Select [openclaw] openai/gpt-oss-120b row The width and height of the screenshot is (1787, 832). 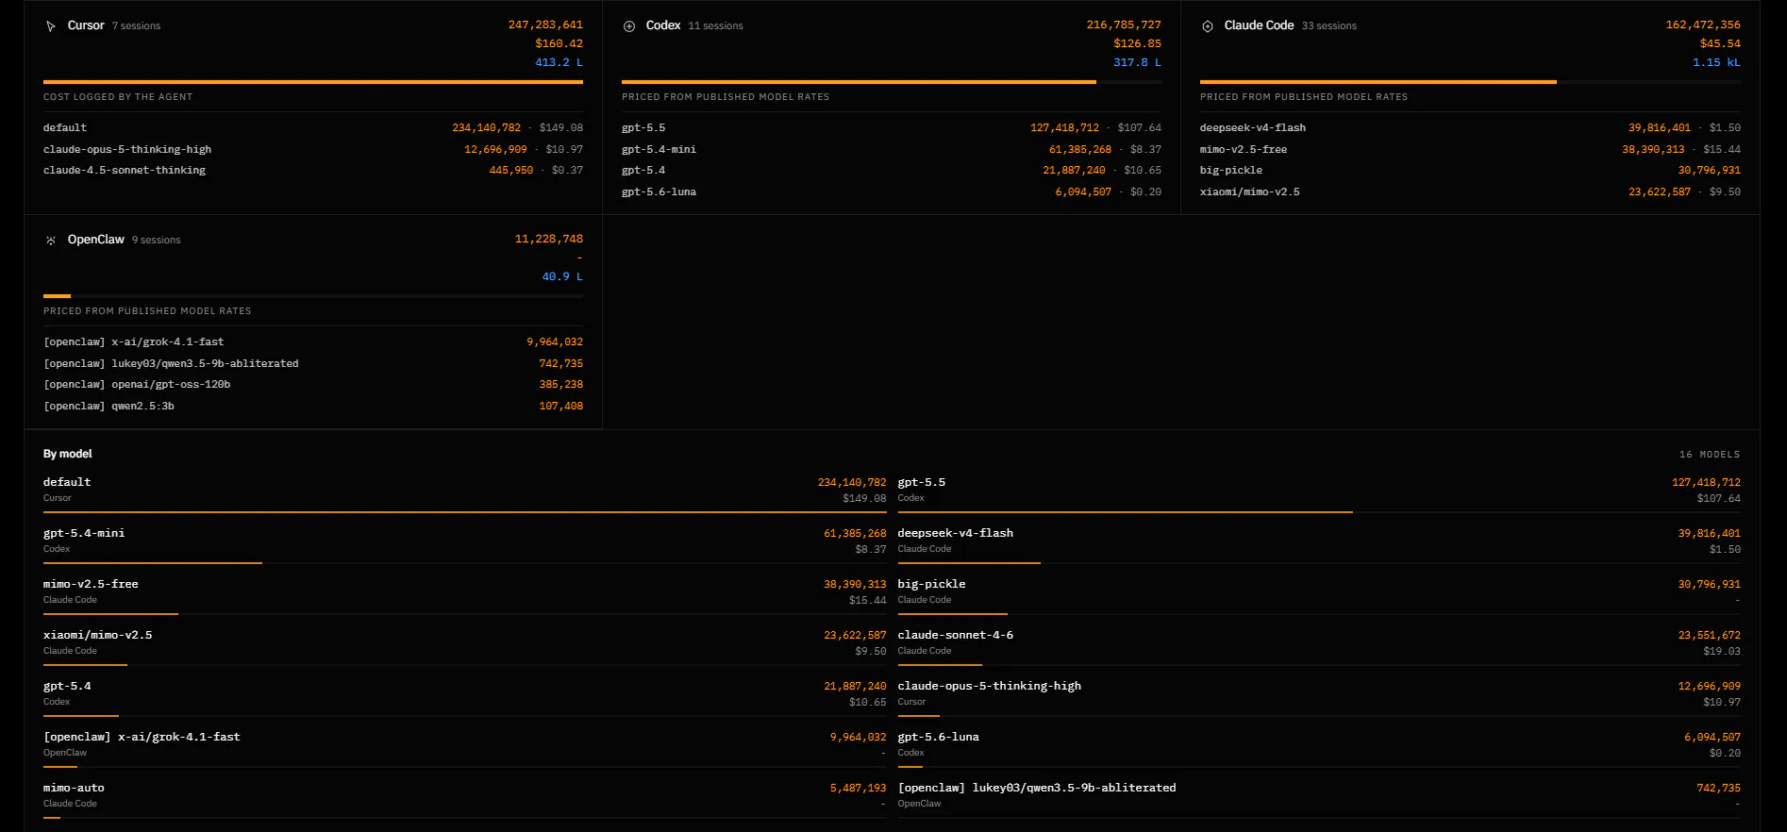[313, 384]
